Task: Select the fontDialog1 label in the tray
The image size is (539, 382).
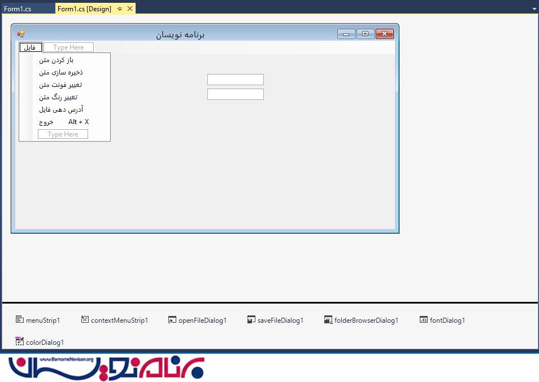Action: click(x=447, y=320)
